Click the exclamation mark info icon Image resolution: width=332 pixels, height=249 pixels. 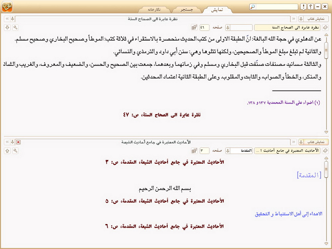pos(303,7)
